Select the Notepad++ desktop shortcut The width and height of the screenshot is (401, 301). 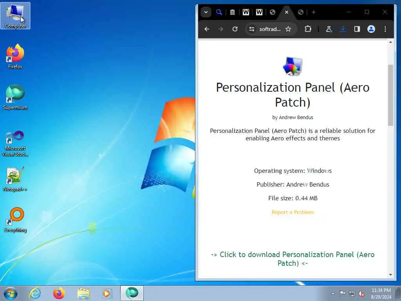[x=15, y=179]
